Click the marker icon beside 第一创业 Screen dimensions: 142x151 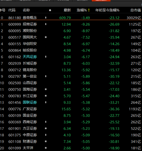(46, 76)
